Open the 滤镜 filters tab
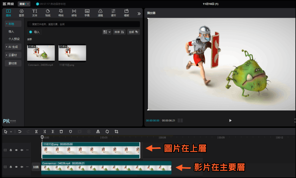The image size is (296, 178). pos(100,13)
